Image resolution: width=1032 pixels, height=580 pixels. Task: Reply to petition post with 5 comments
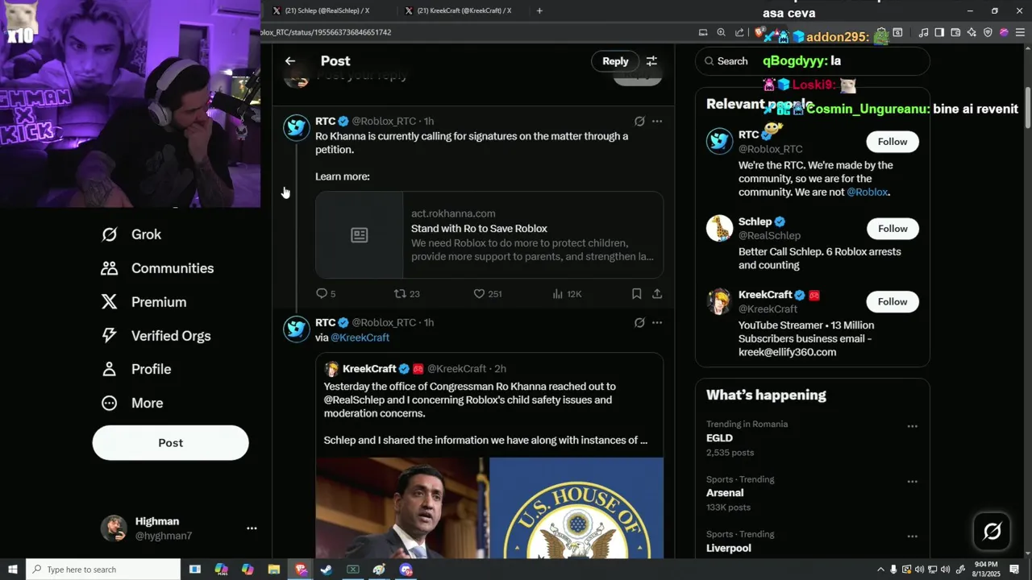coord(326,294)
